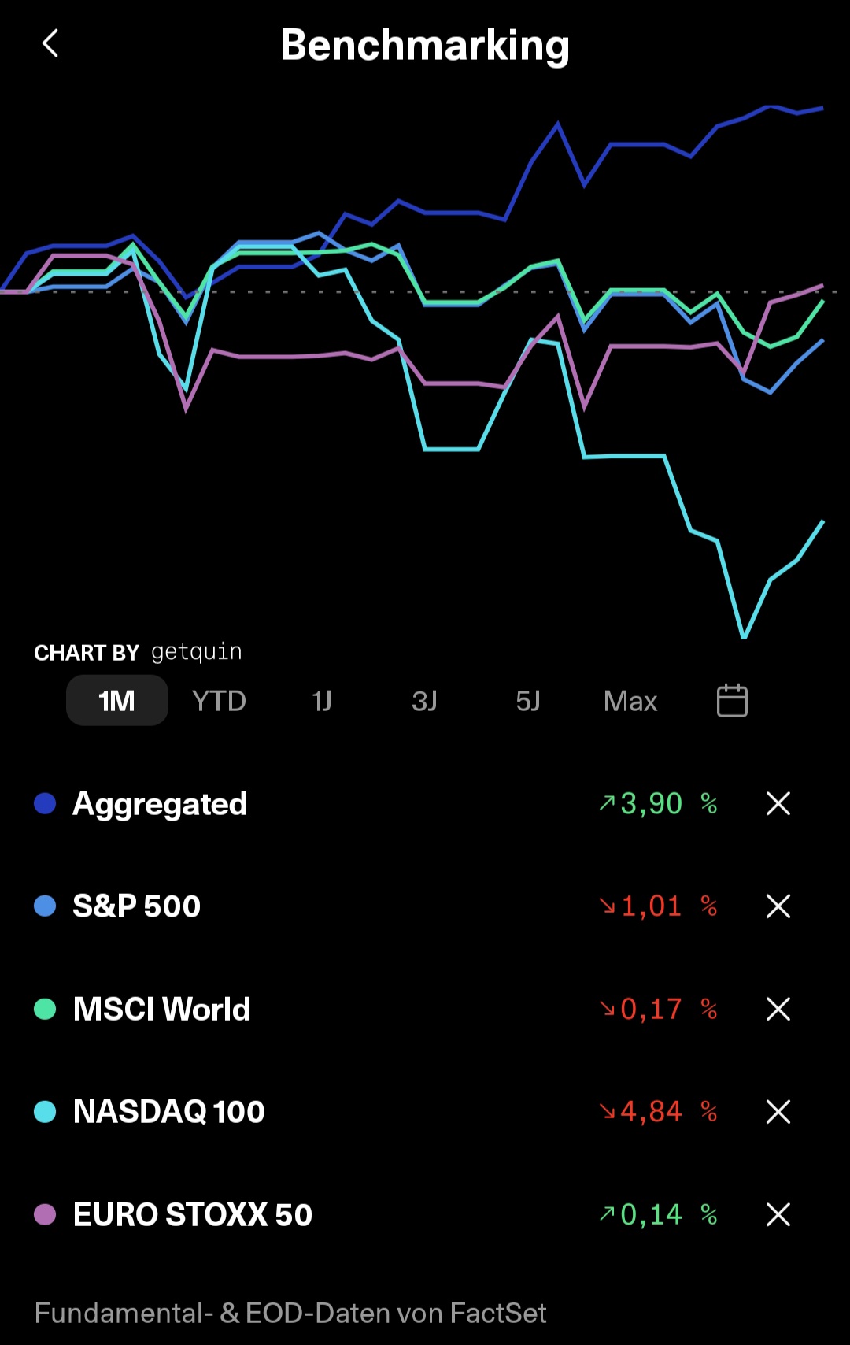This screenshot has height=1345, width=850.
Task: Switch chart to 5J range
Action: click(527, 700)
